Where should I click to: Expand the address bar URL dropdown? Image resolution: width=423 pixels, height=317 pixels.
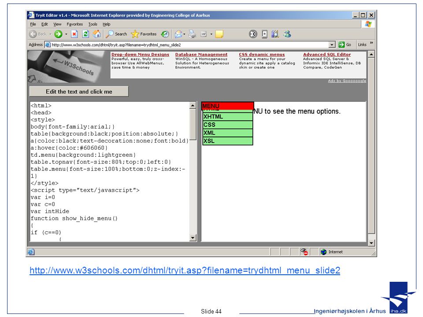332,45
